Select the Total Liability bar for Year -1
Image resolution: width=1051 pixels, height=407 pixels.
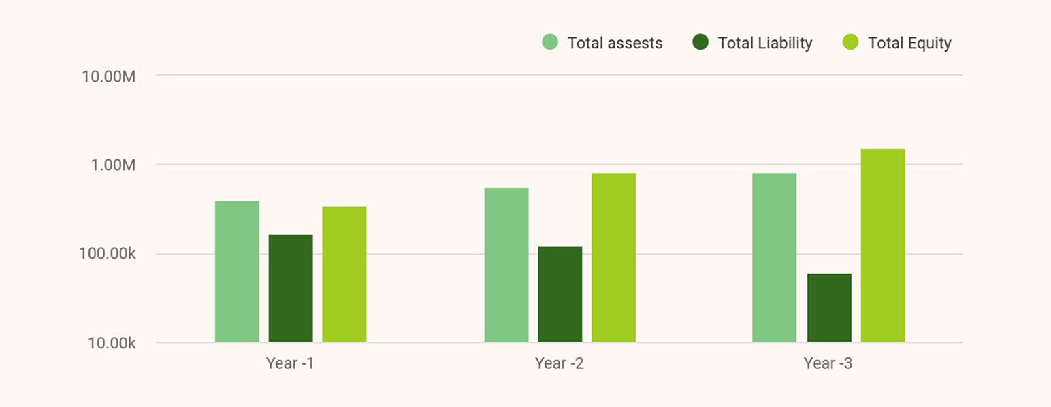pyautogui.click(x=291, y=289)
